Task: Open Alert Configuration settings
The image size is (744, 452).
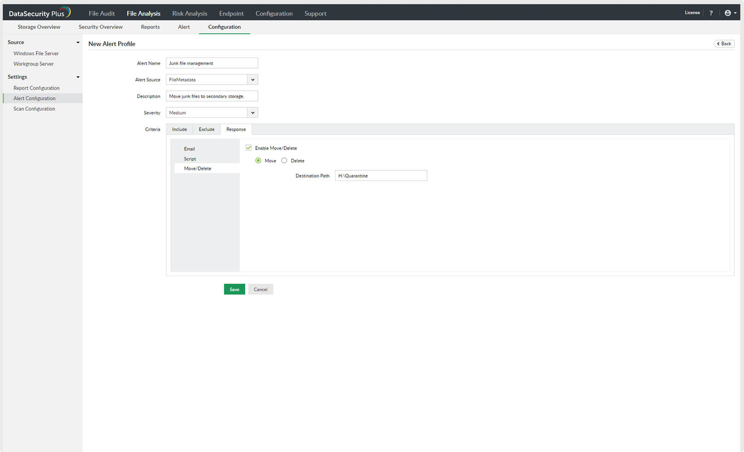Action: click(42, 98)
